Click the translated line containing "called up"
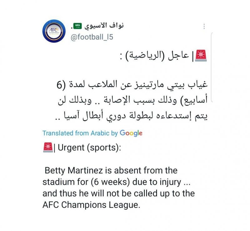Viewport: 250px width, 231px height. 118,193
